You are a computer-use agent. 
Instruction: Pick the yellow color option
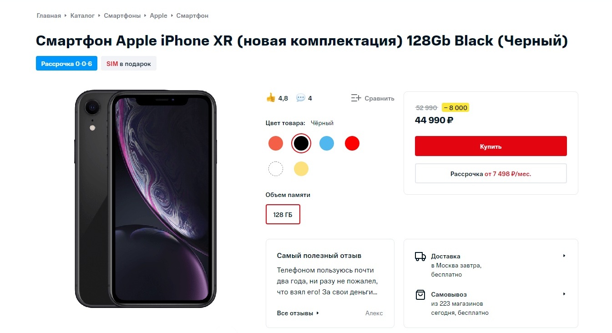click(x=301, y=169)
